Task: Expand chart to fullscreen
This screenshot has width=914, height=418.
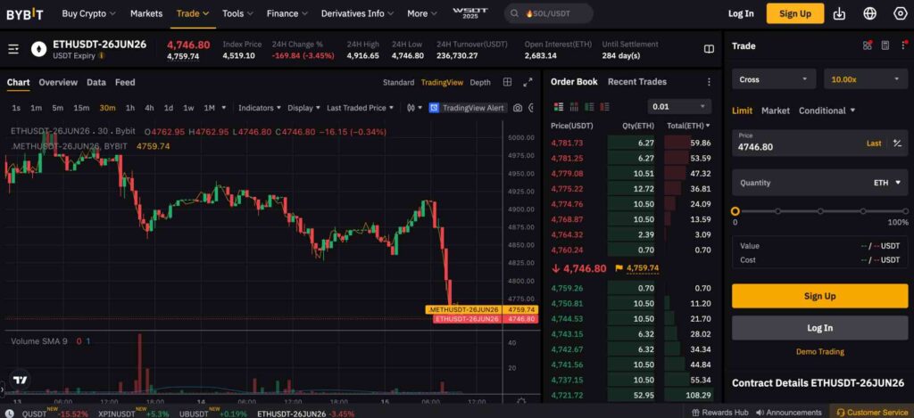Action: 528,82
